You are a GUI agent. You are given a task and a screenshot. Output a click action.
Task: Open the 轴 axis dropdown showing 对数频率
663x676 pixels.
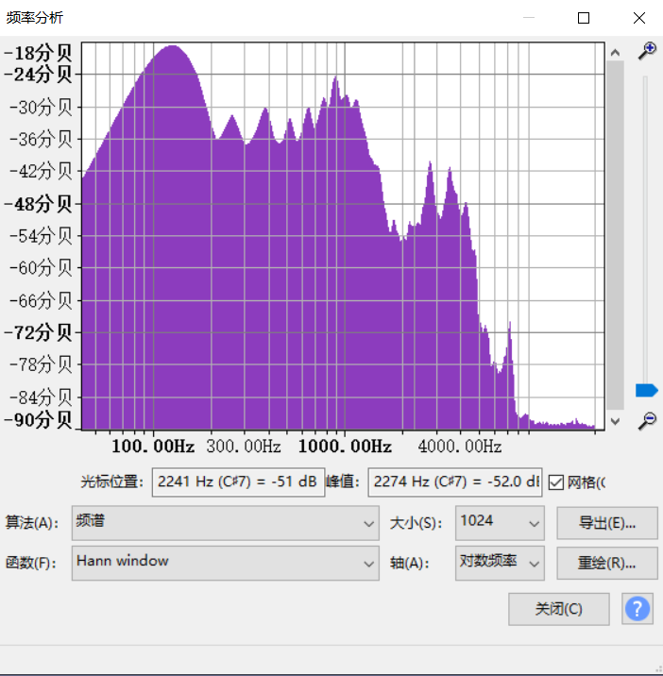point(500,563)
